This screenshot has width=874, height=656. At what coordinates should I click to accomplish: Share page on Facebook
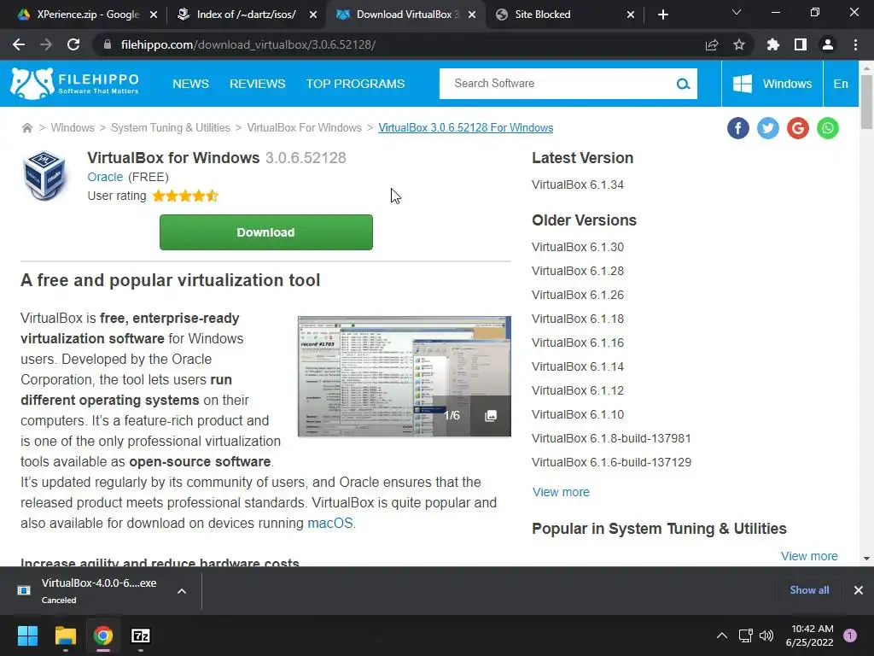(x=738, y=128)
